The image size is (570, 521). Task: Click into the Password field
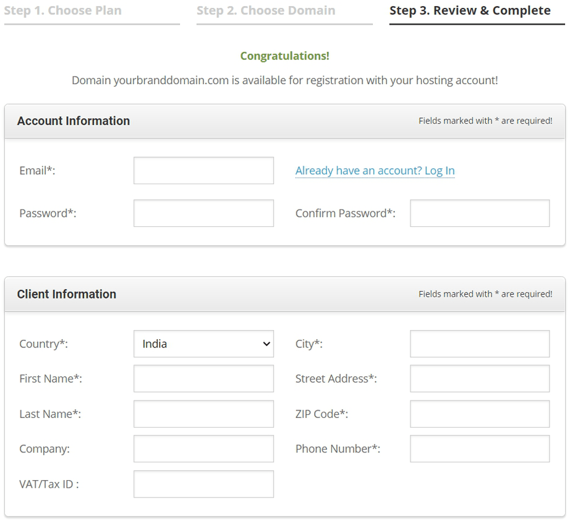[x=203, y=213]
